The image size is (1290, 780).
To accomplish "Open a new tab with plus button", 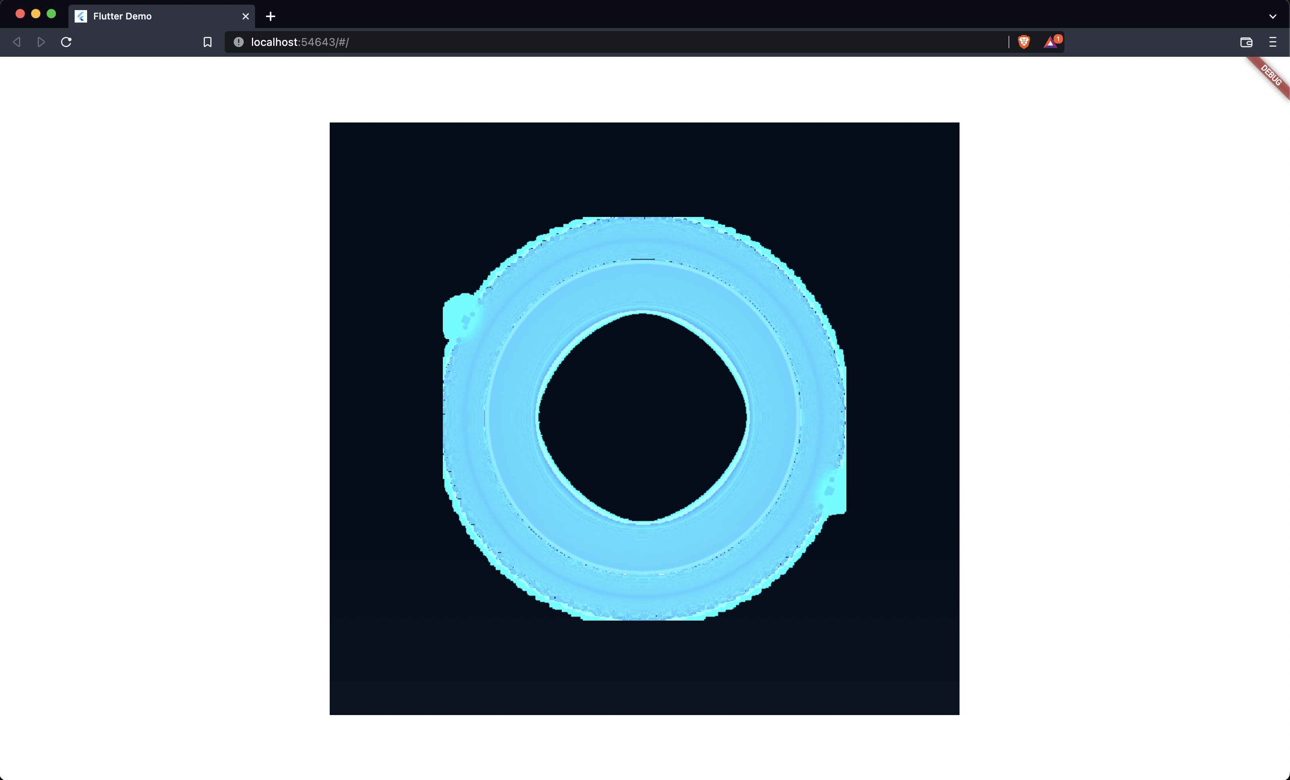I will [x=270, y=16].
